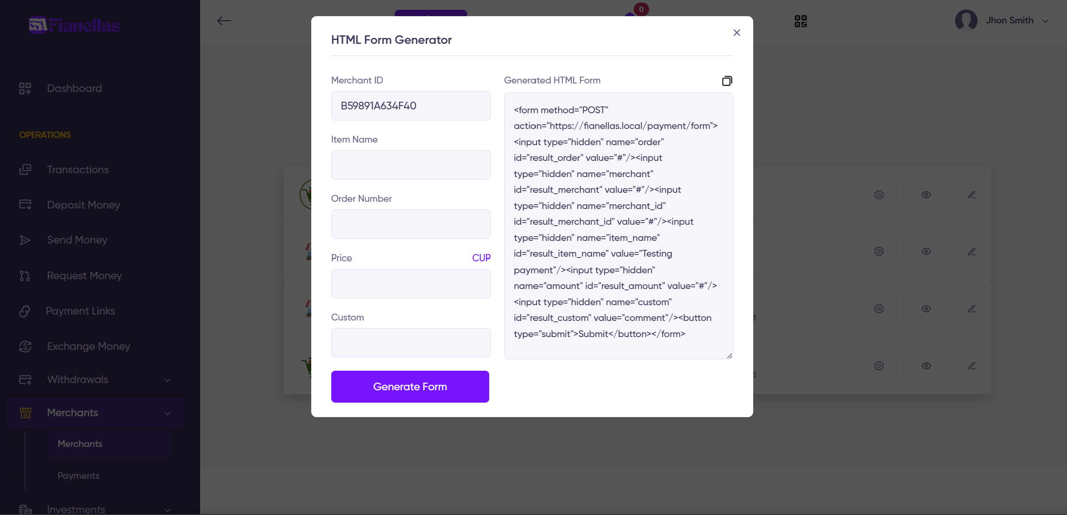The width and height of the screenshot is (1067, 515).
Task: Click the Item Name input field
Action: tap(411, 165)
